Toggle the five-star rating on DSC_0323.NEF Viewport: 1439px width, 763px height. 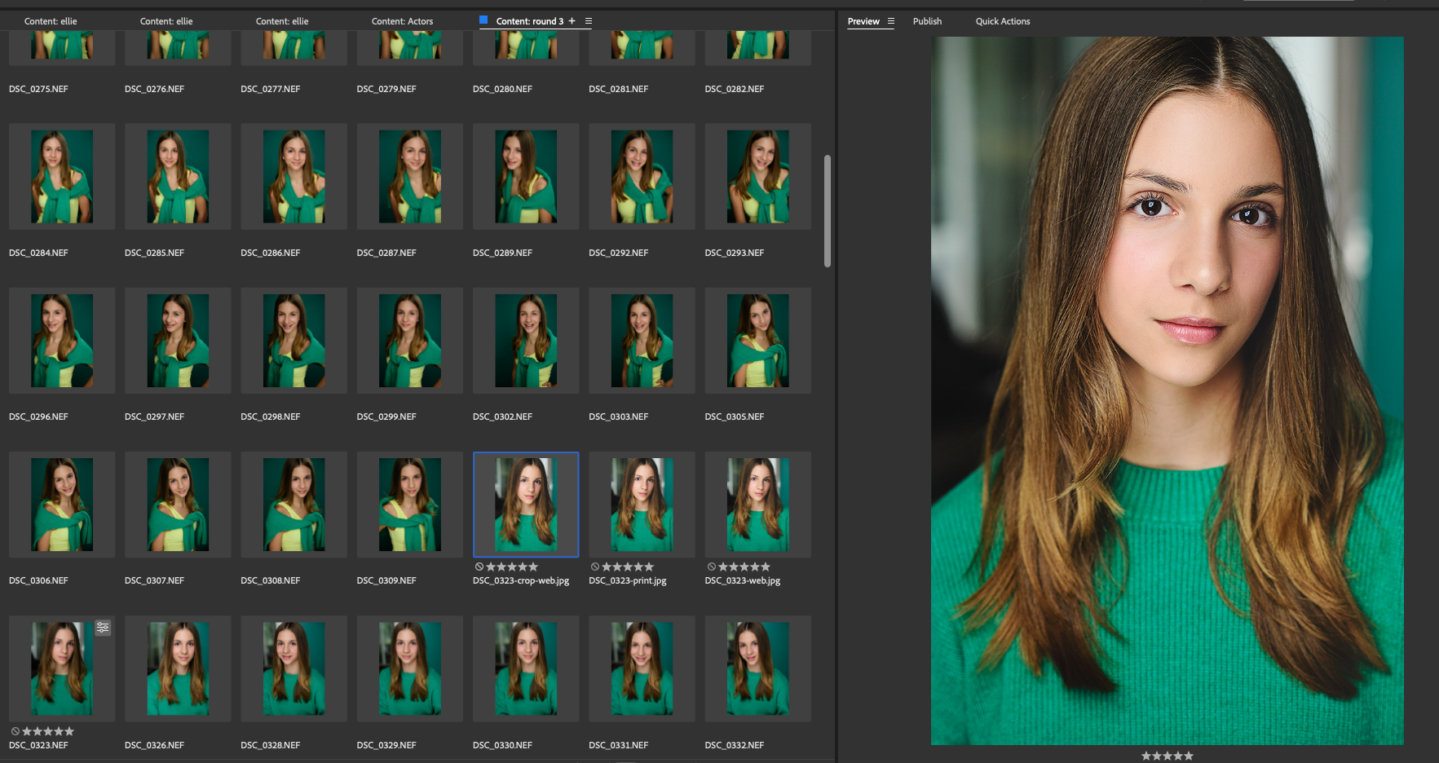click(68, 730)
